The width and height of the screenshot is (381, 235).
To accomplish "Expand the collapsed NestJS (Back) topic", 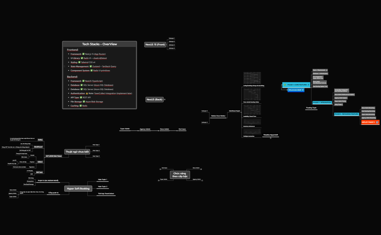I will (x=165, y=99).
